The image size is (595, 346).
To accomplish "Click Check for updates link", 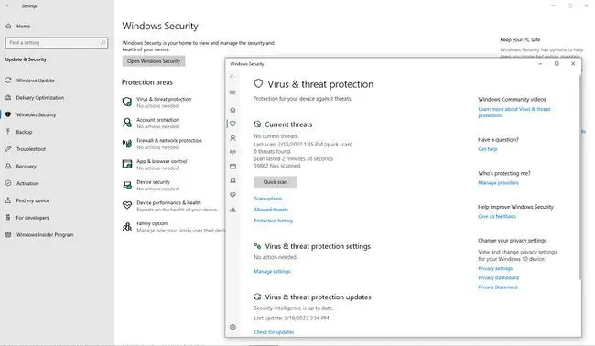I will (x=274, y=332).
